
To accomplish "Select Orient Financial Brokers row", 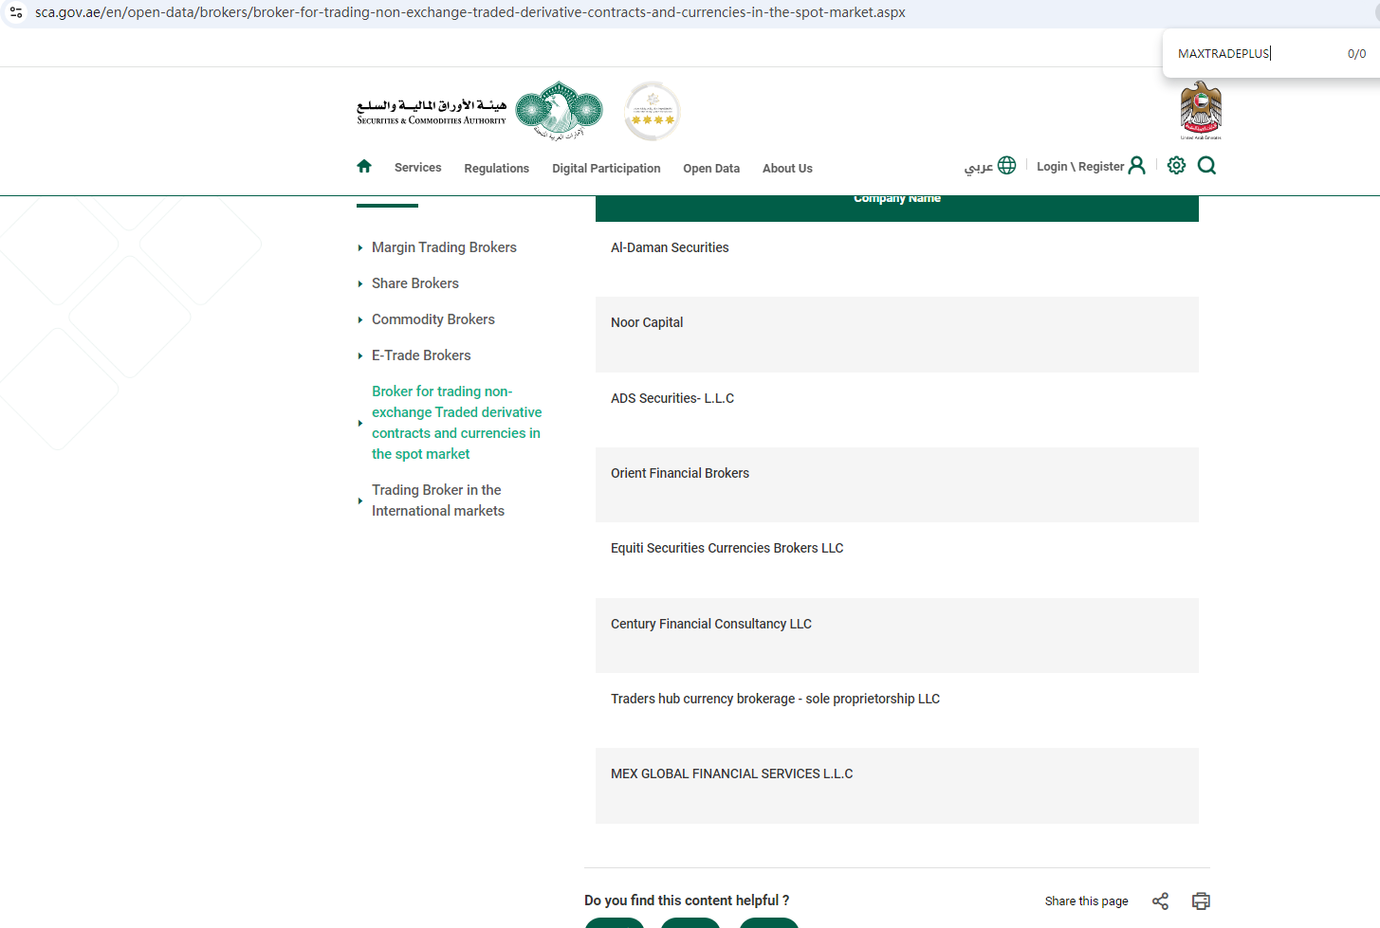I will click(x=897, y=484).
